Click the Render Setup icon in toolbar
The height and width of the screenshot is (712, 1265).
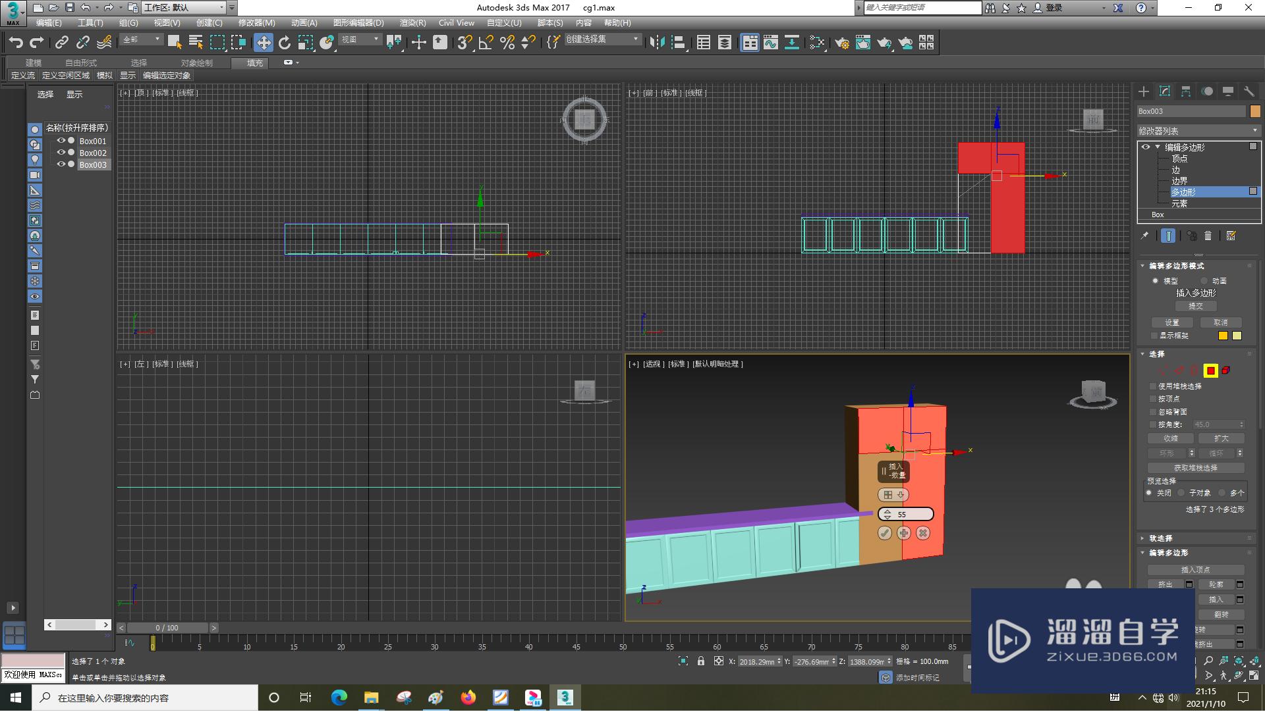click(x=840, y=43)
